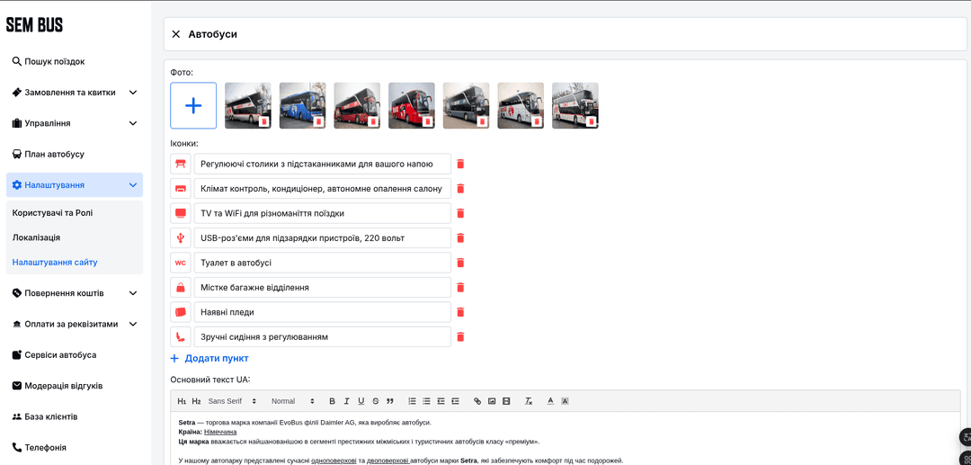Toggle underline in the editor toolbar
Image resolution: width=971 pixels, height=465 pixels.
(x=361, y=401)
